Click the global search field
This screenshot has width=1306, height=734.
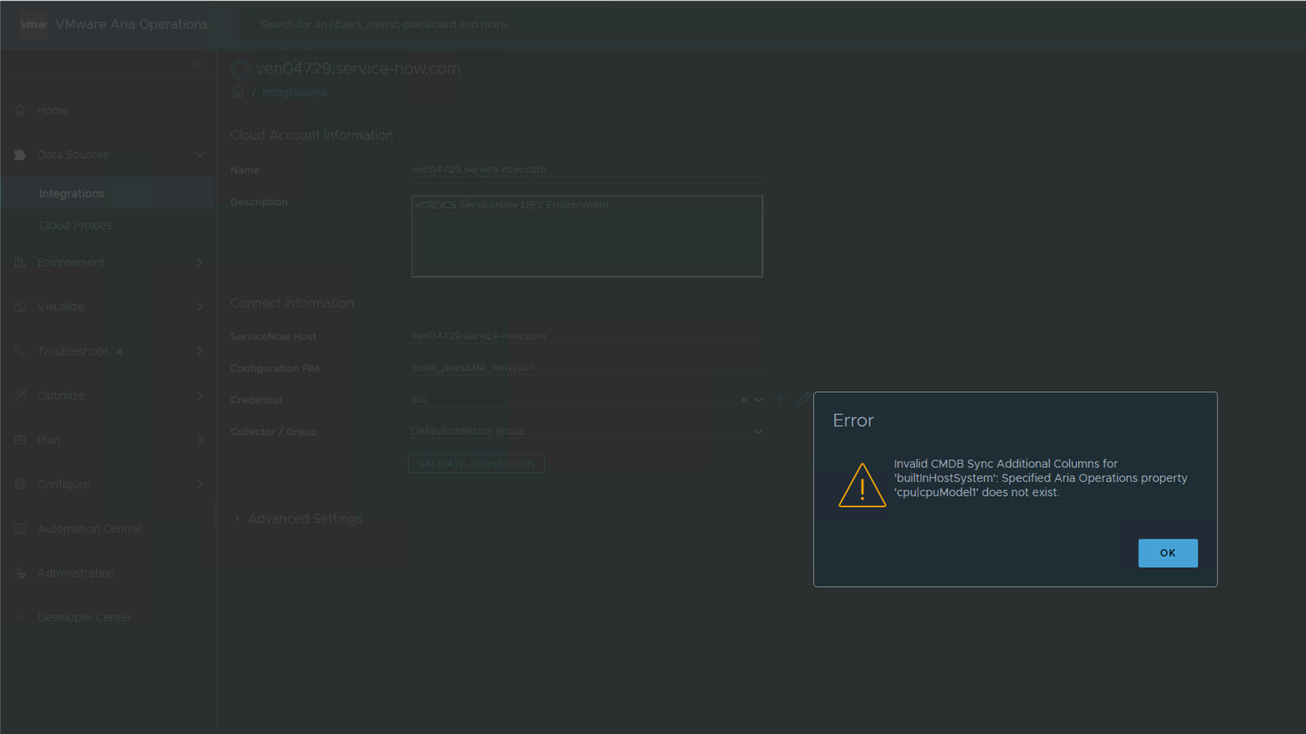click(555, 25)
